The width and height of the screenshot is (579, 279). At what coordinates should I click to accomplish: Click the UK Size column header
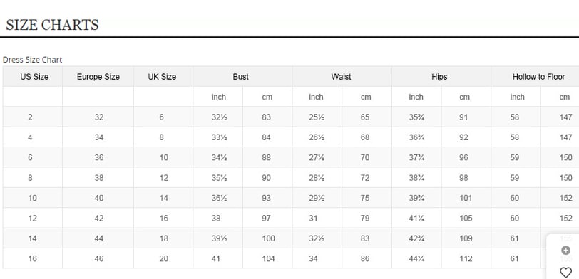click(162, 77)
